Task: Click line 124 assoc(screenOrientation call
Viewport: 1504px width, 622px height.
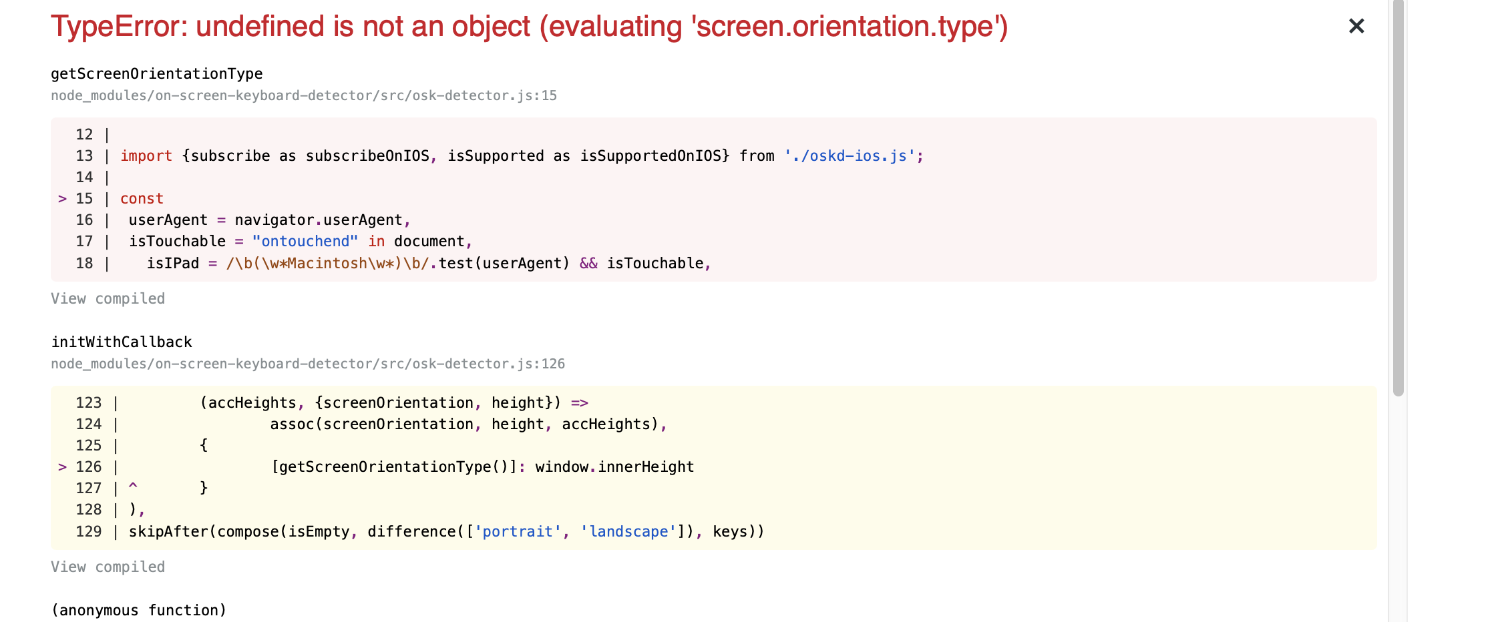Action: (x=468, y=424)
